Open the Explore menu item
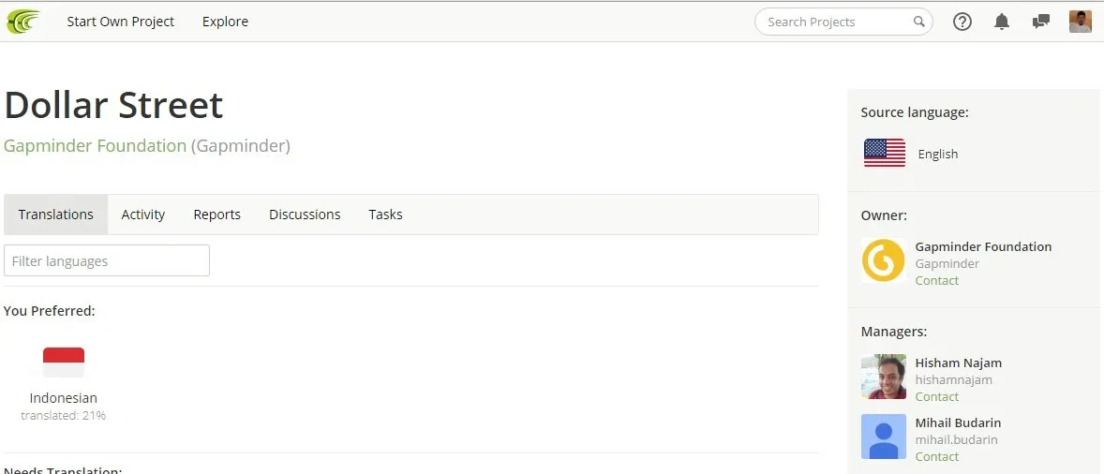Image resolution: width=1104 pixels, height=474 pixels. pyautogui.click(x=225, y=22)
